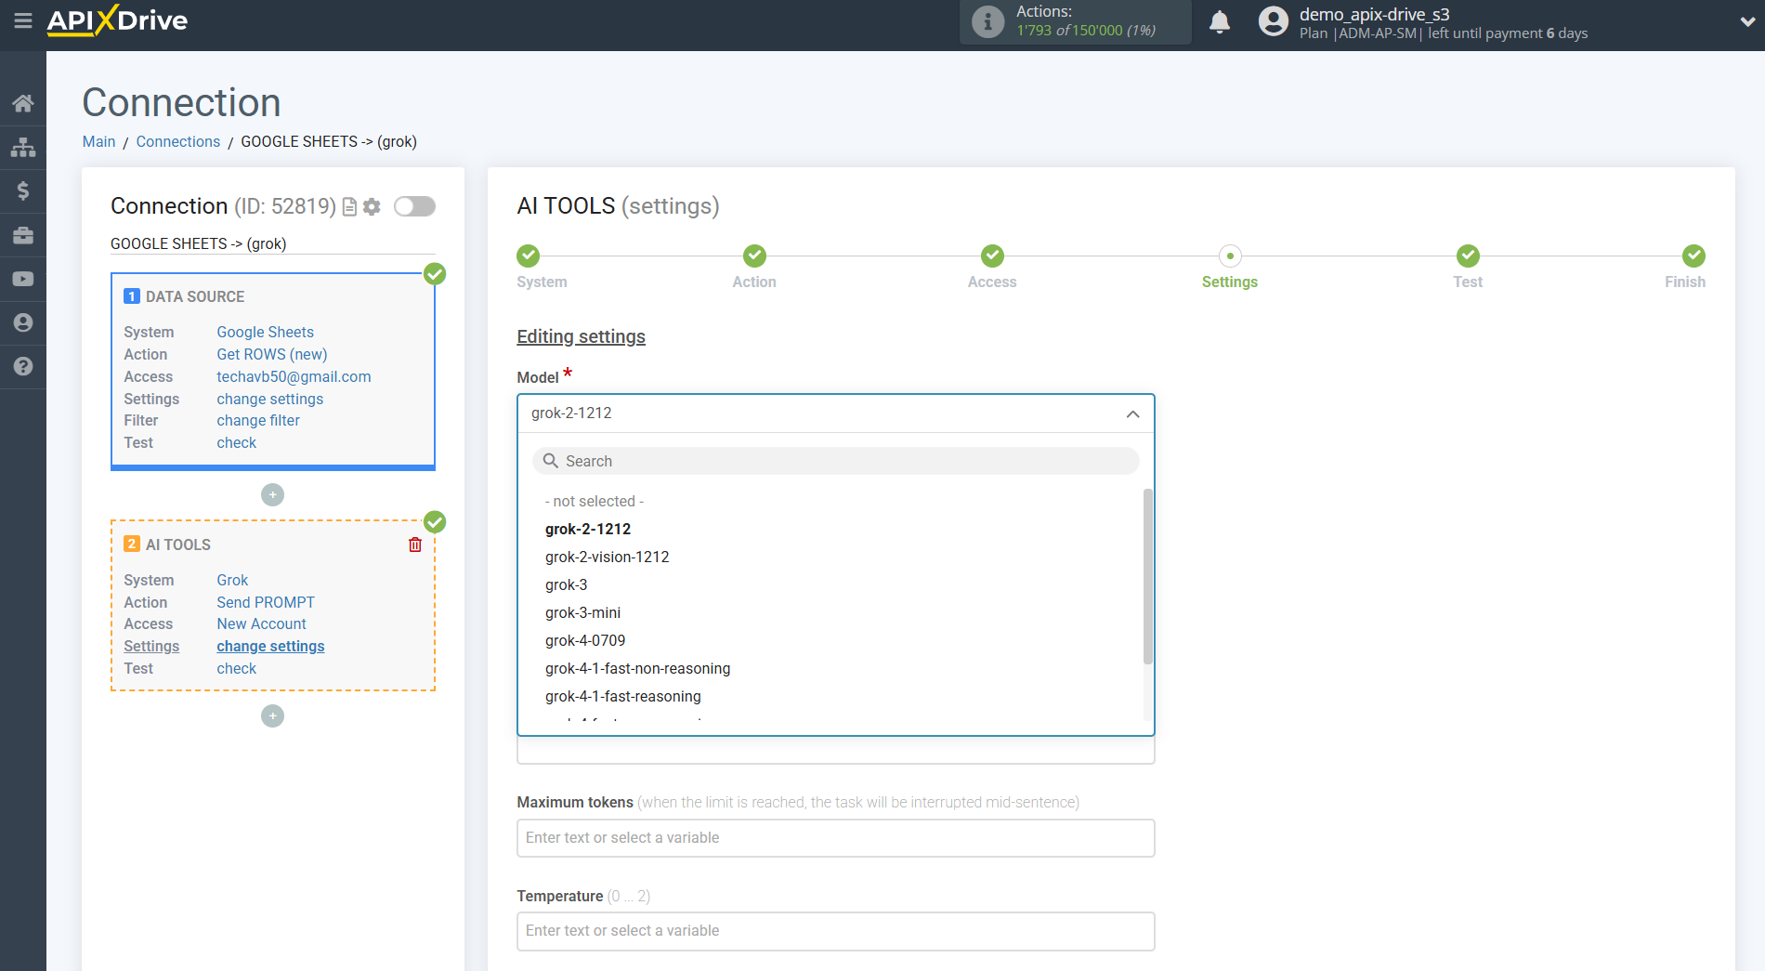This screenshot has width=1765, height=971.
Task: Open the Connections hierarchy icon in sidebar
Action: click(22, 146)
